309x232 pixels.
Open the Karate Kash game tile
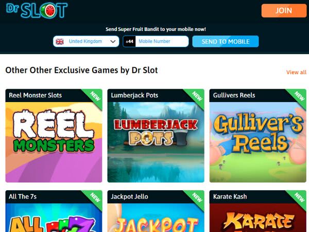258,211
